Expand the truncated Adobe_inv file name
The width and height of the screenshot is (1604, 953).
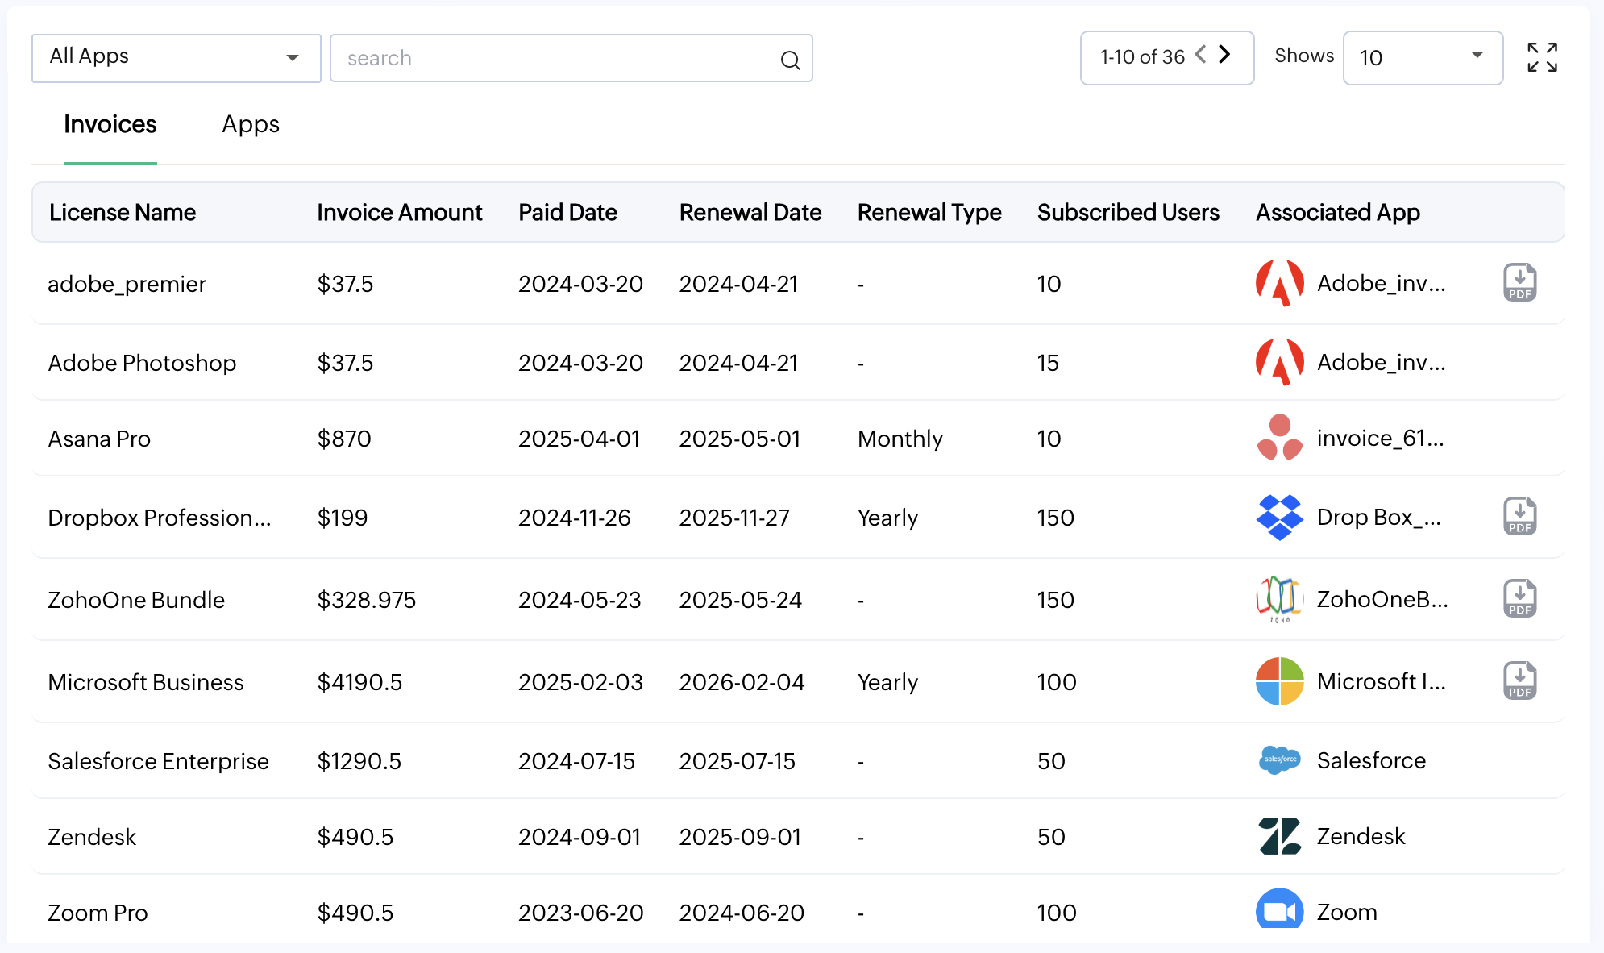[1381, 283]
